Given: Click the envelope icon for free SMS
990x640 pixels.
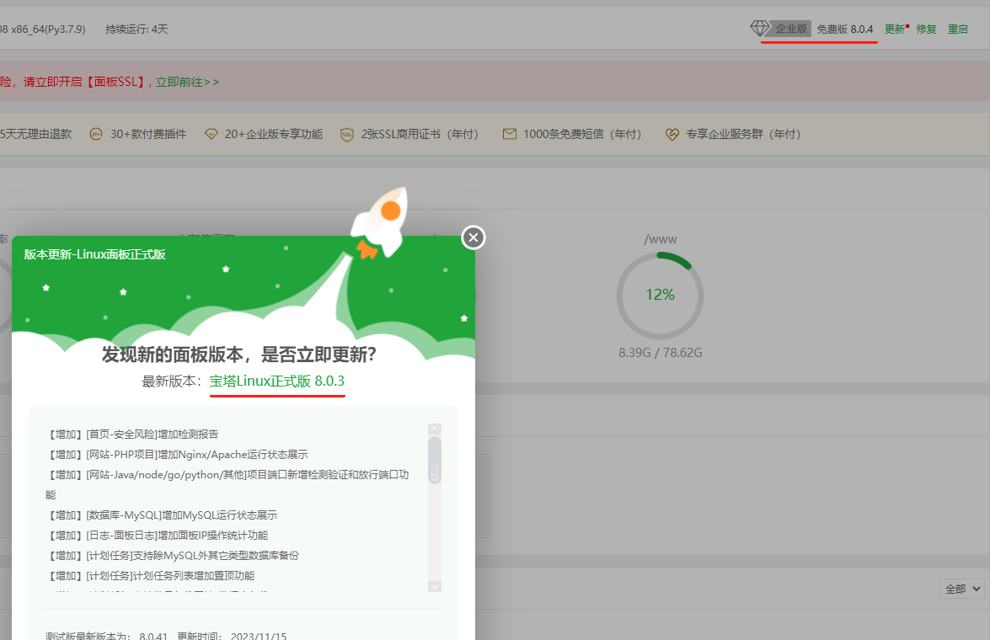Looking at the screenshot, I should click(x=510, y=134).
